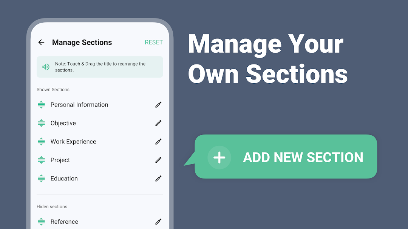Select the Project reorder handle
408x229 pixels.
point(41,160)
